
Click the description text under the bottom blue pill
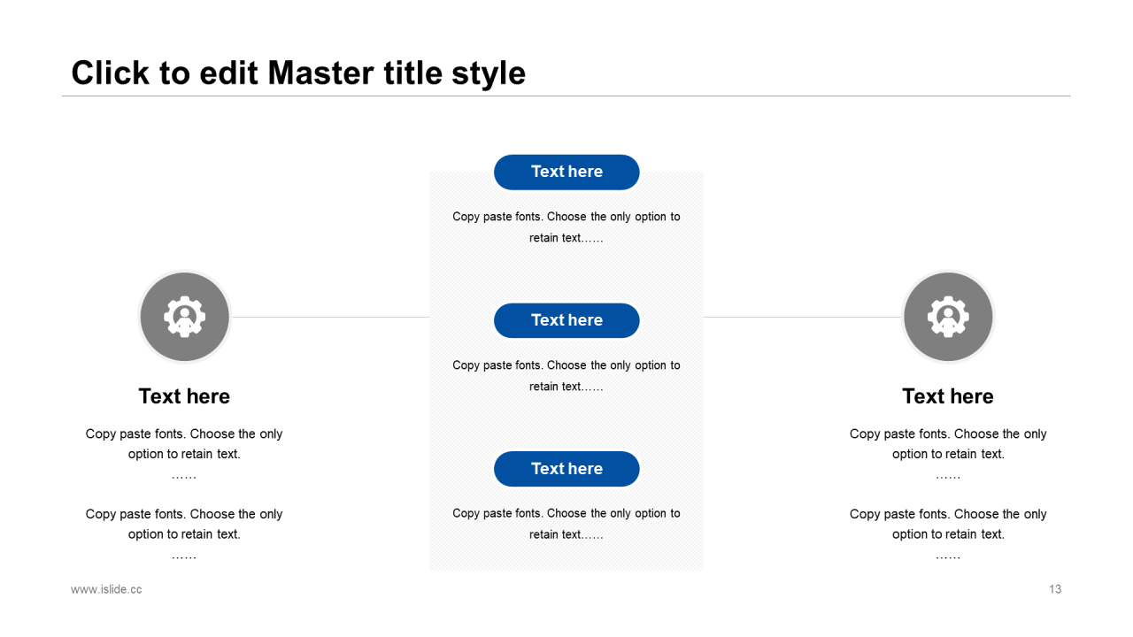click(x=566, y=524)
